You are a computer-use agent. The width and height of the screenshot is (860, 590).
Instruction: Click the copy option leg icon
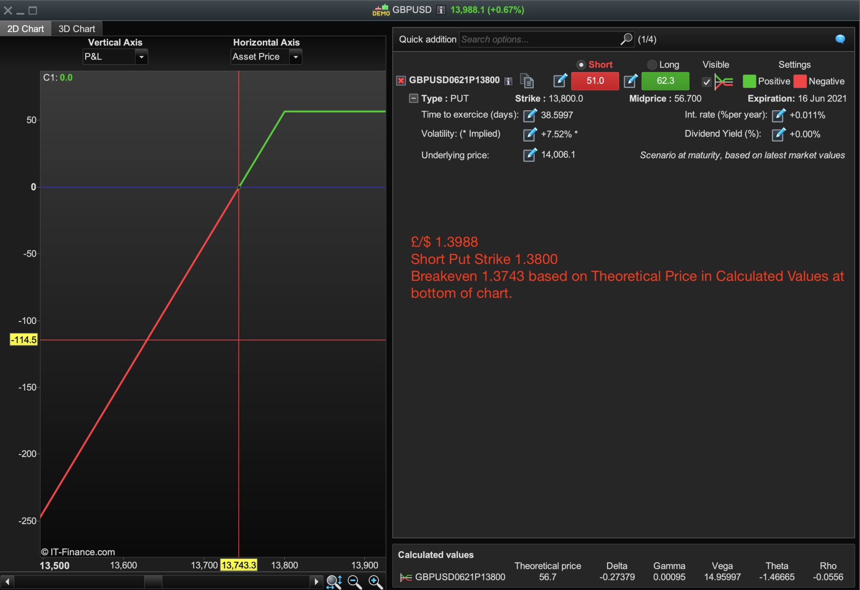pyautogui.click(x=527, y=81)
